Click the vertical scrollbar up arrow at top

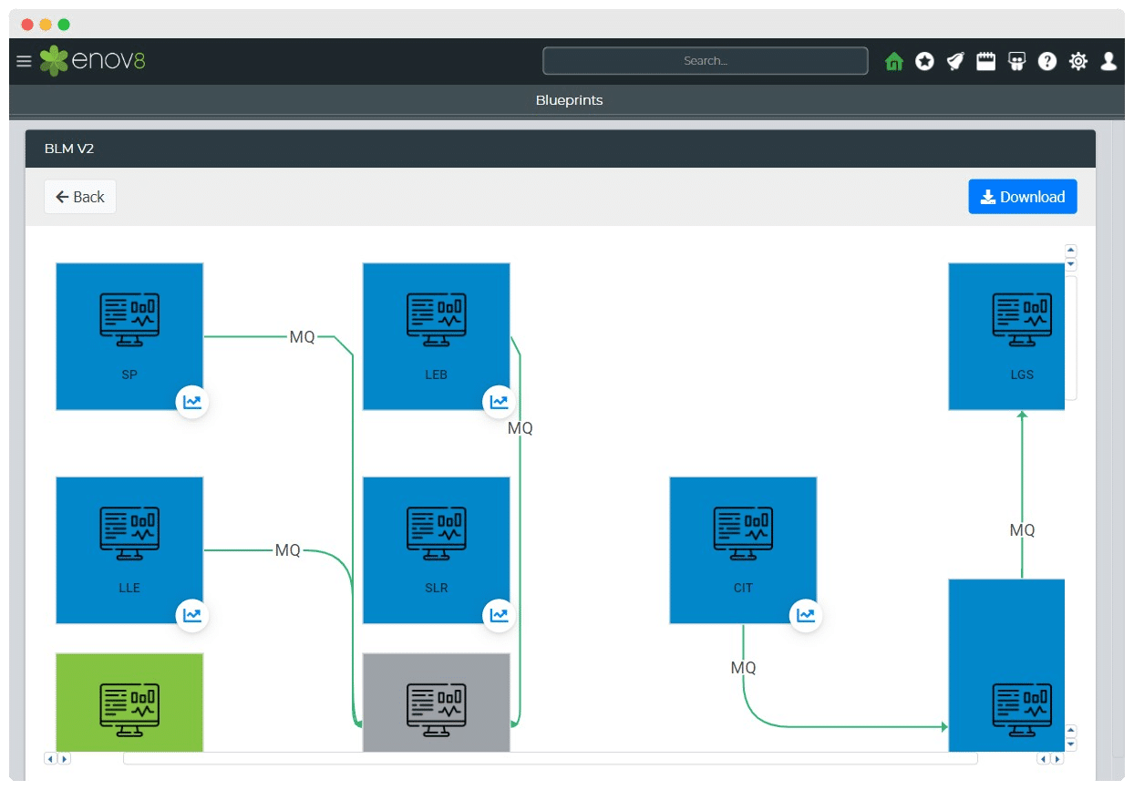coord(1071,250)
